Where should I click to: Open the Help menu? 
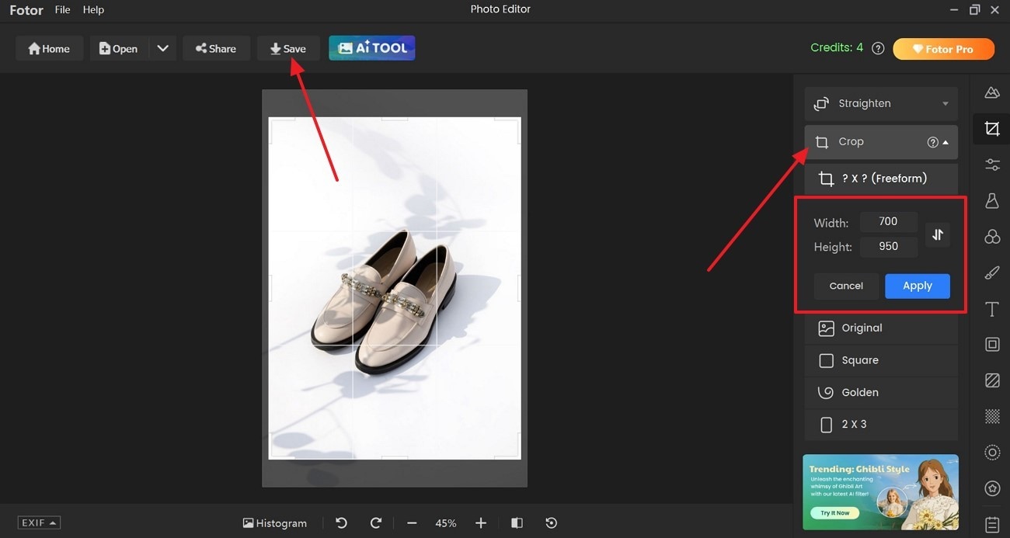[x=93, y=10]
